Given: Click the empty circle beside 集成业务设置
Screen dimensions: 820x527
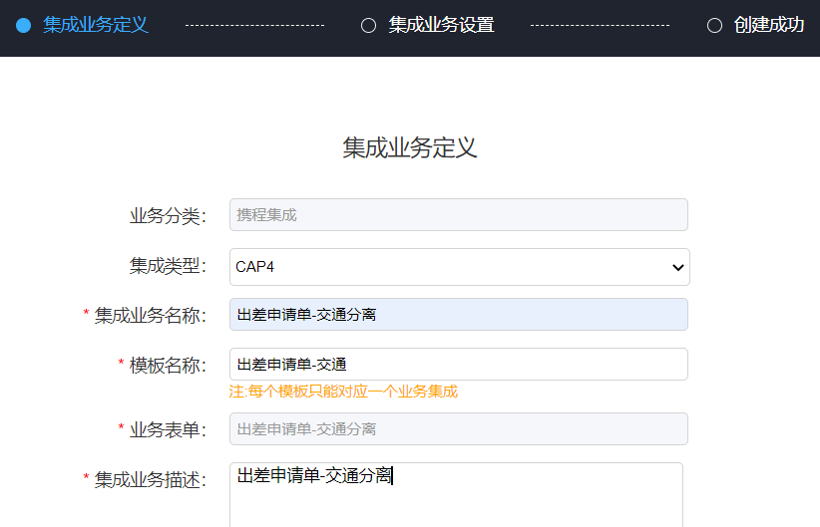Looking at the screenshot, I should [368, 26].
